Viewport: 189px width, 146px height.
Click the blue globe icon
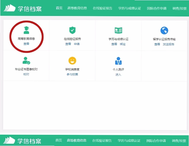164,30
